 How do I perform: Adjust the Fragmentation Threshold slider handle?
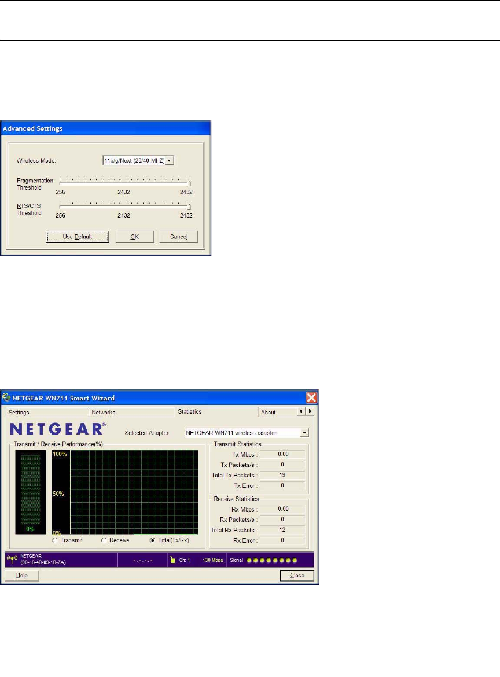[189, 182]
